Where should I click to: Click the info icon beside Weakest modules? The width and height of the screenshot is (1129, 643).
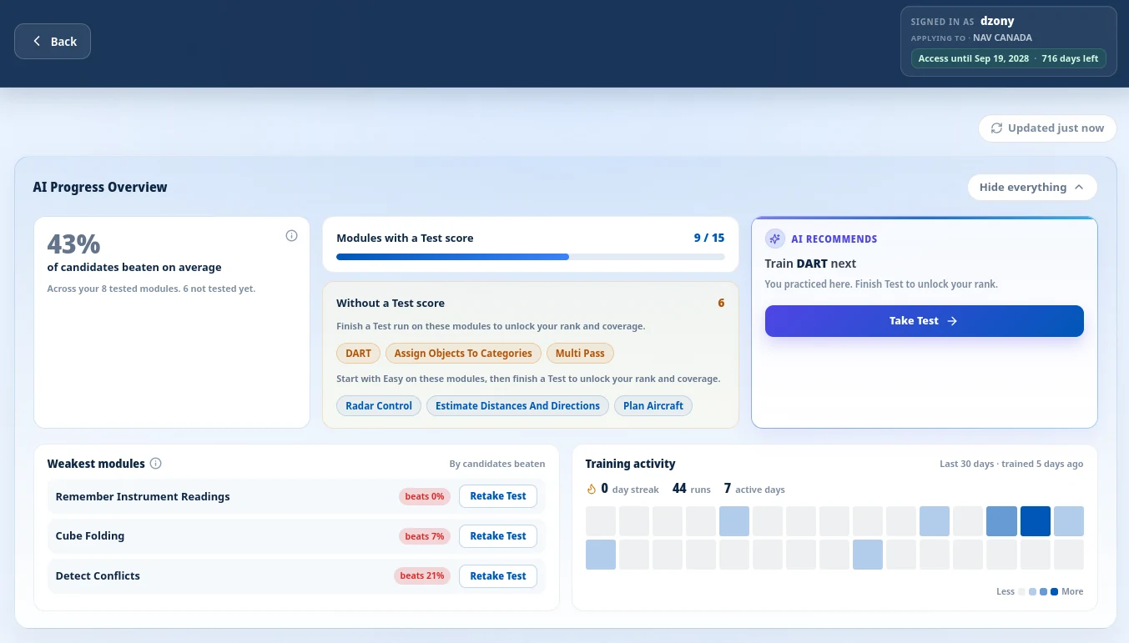(x=155, y=464)
